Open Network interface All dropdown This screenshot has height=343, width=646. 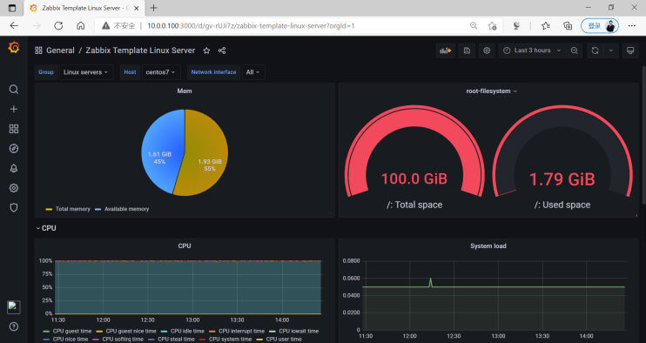tap(253, 72)
